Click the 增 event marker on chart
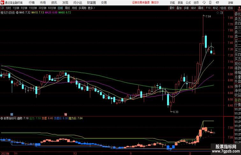The width and height of the screenshot is (241, 155). 66,114
